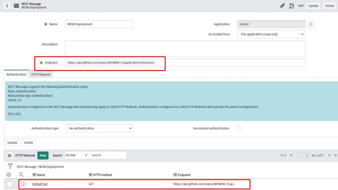
Task: Open the HTTP Methods list menu icon
Action: coord(10,155)
